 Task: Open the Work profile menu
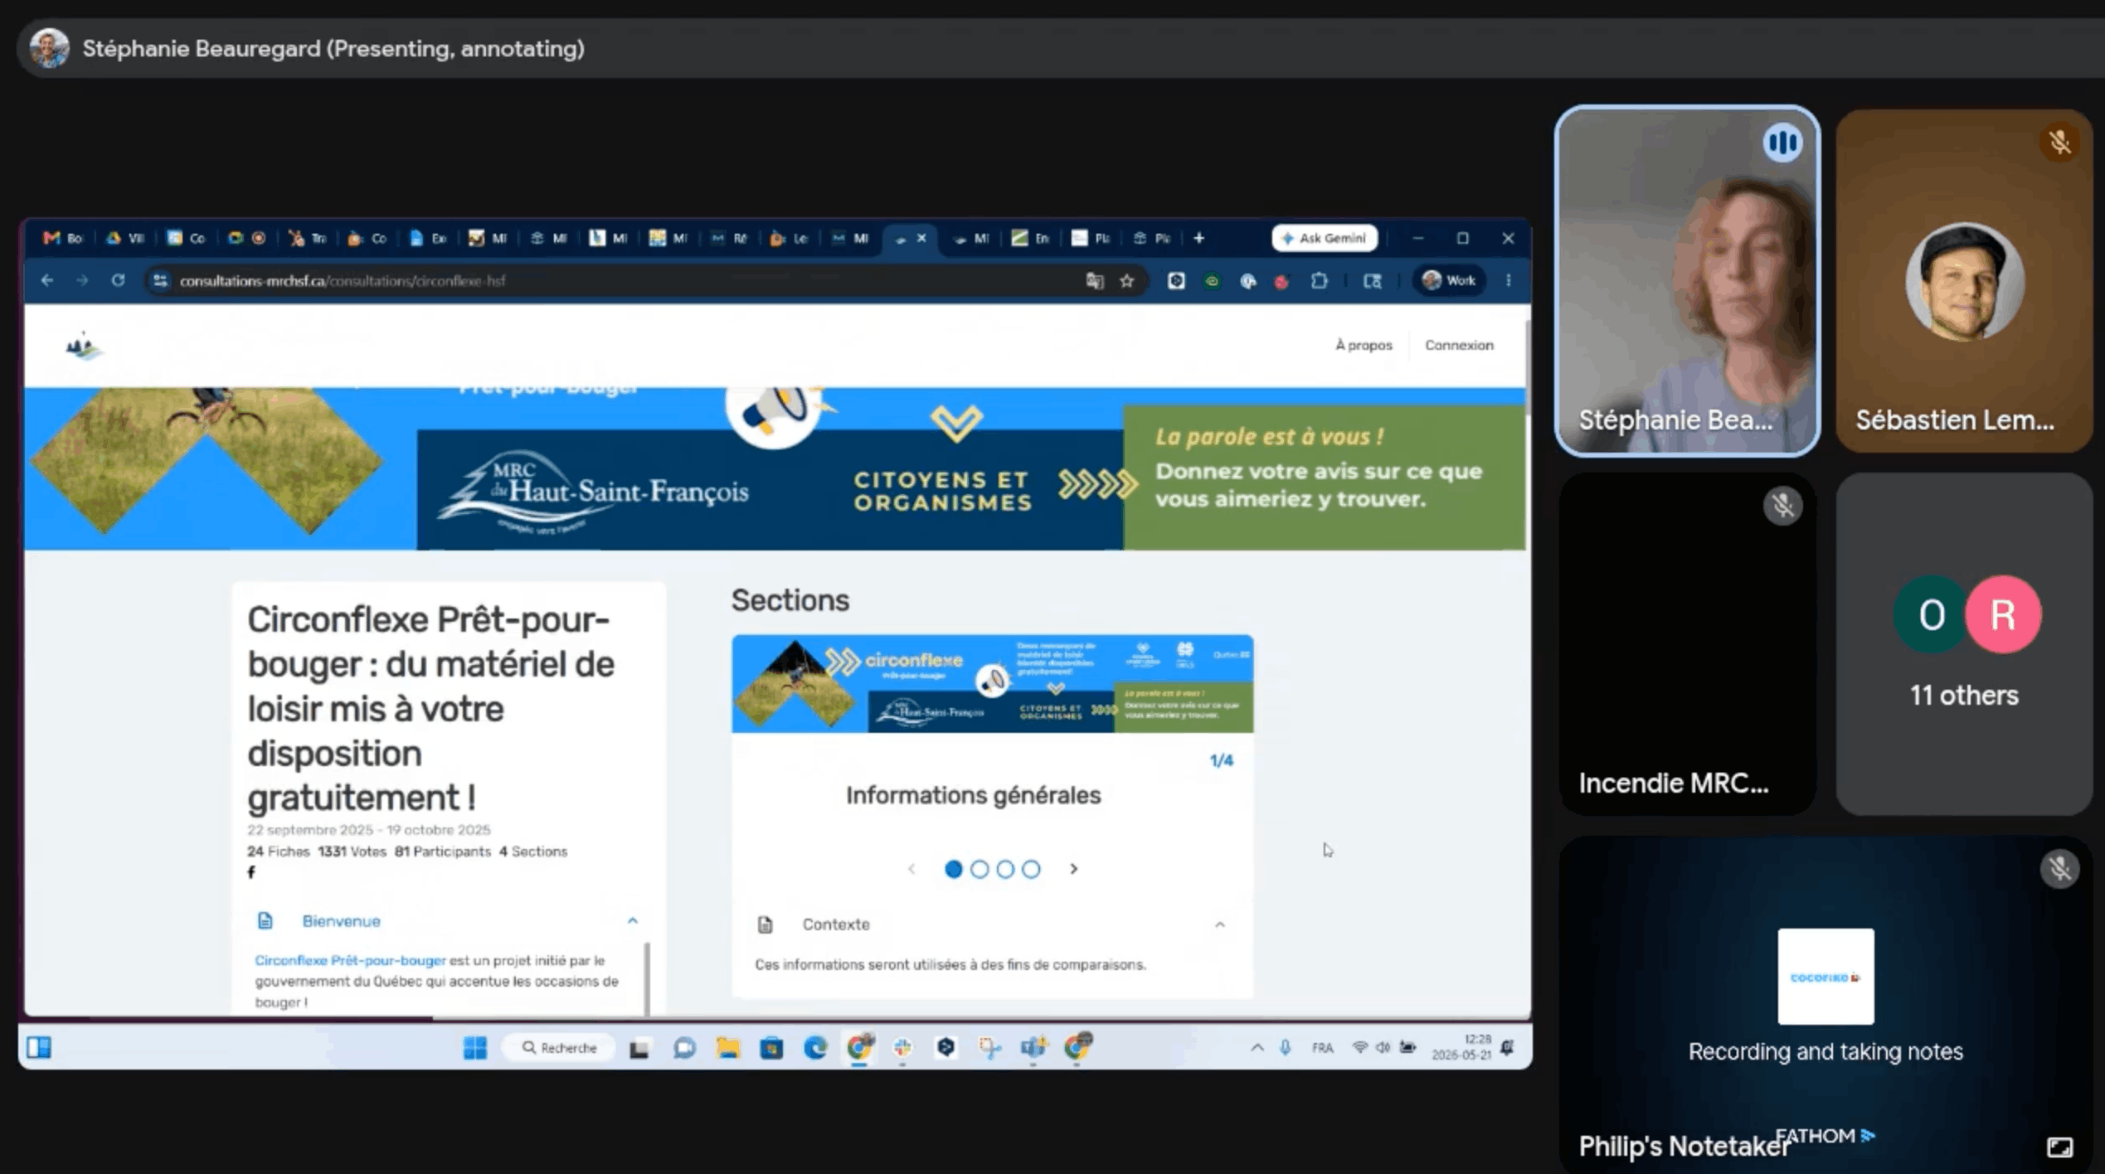(x=1449, y=280)
